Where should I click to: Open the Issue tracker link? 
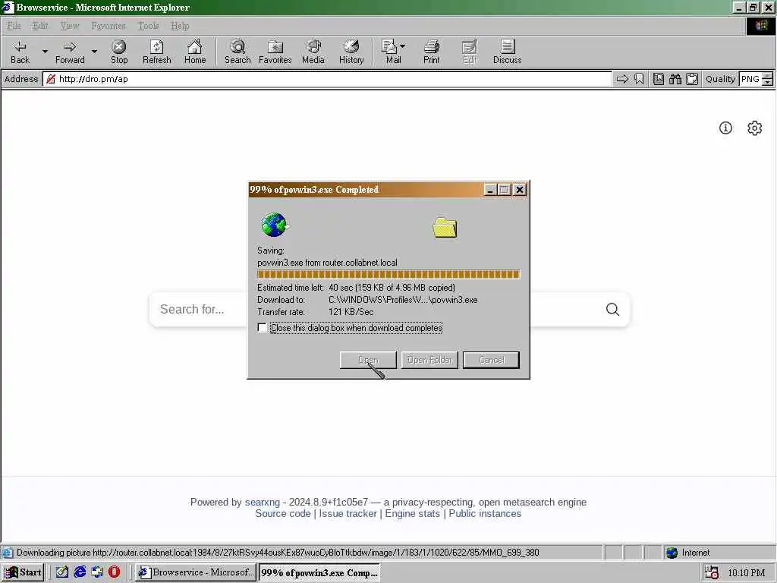tap(348, 514)
